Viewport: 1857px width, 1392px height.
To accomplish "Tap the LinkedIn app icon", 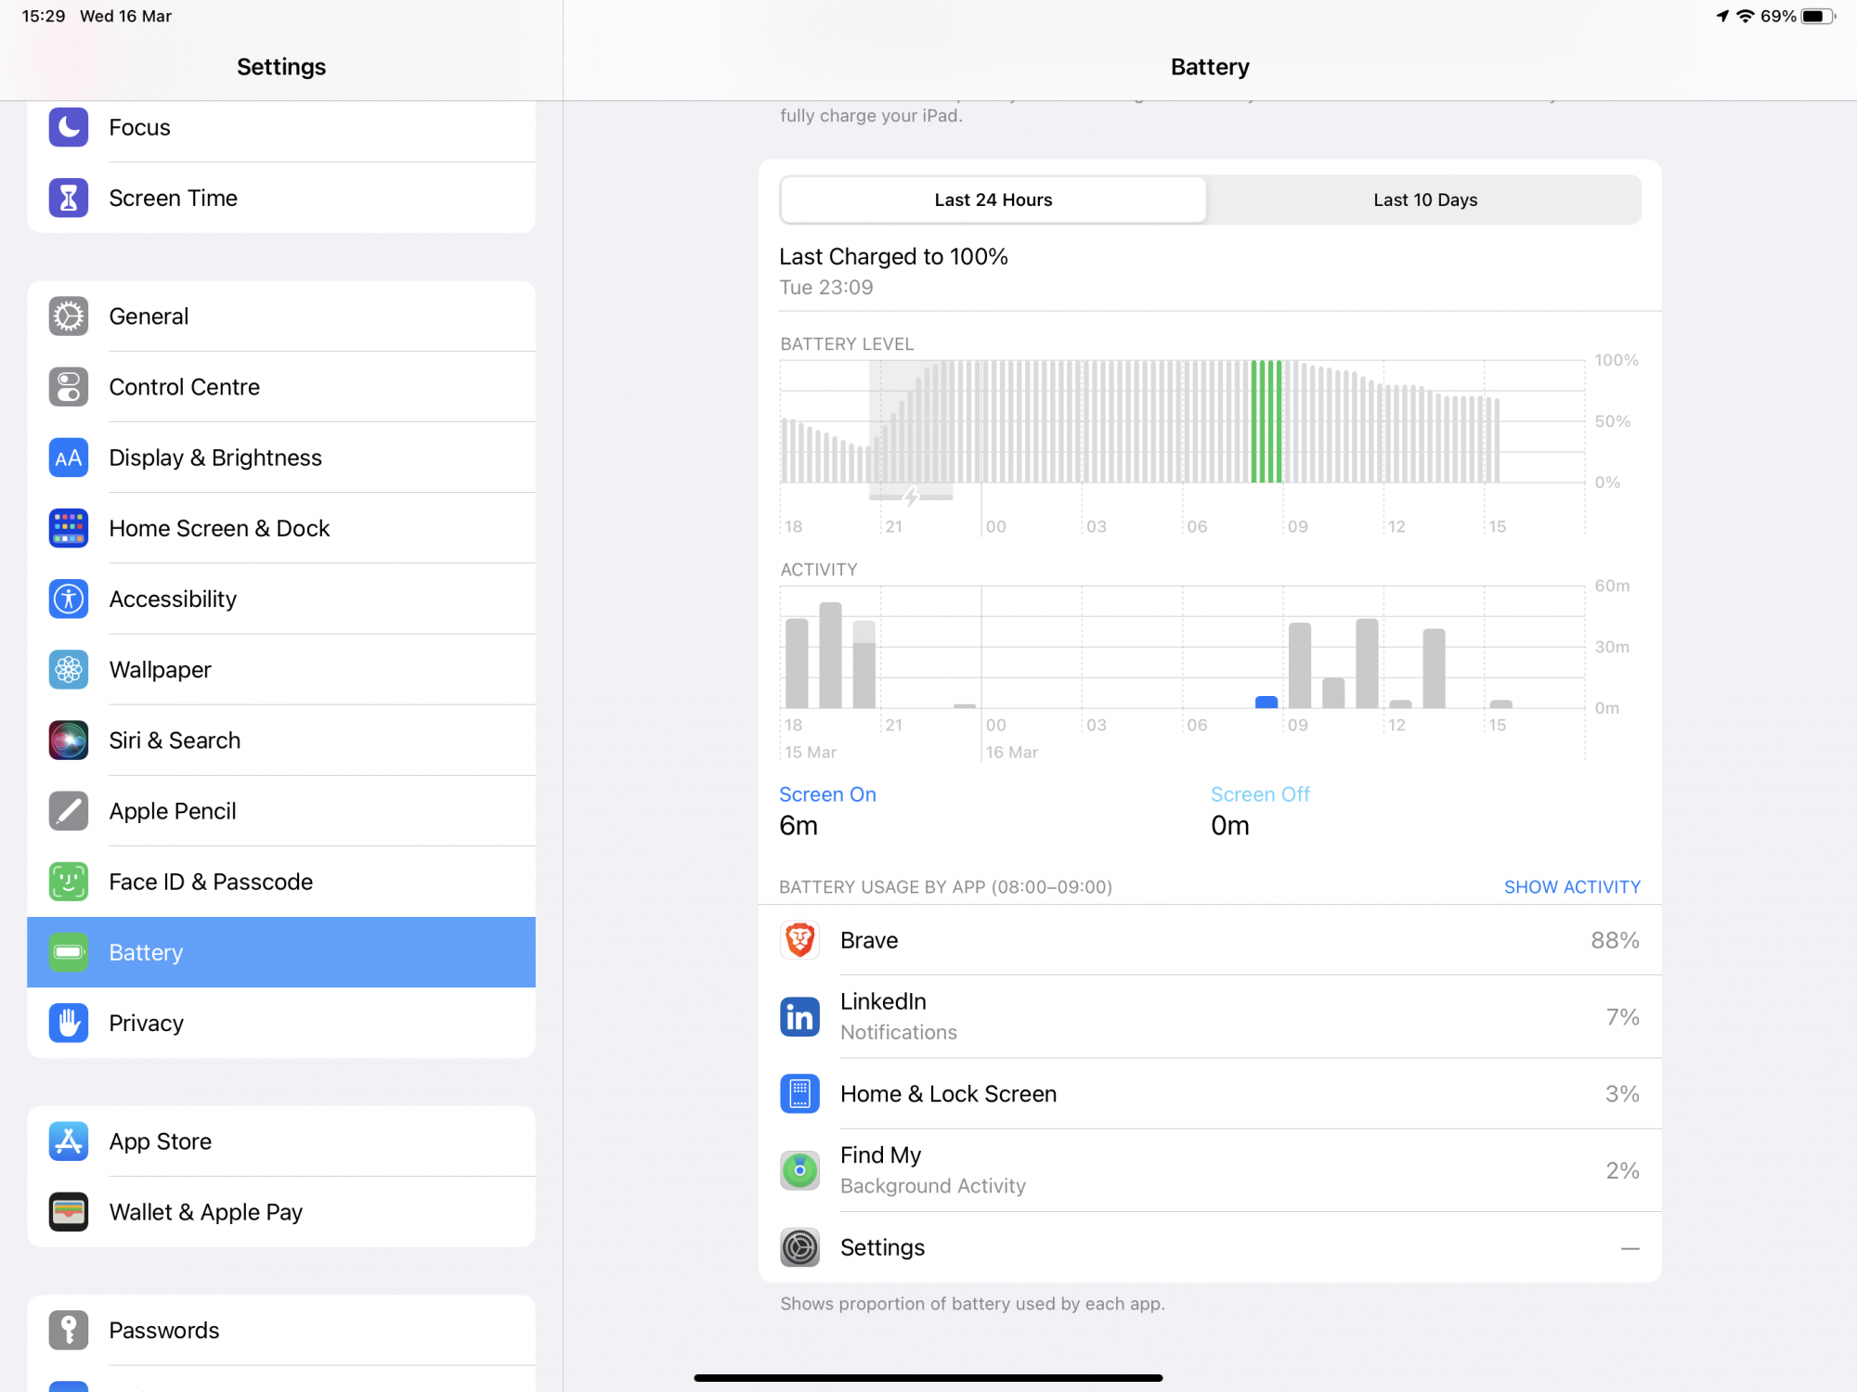I will click(x=799, y=1017).
